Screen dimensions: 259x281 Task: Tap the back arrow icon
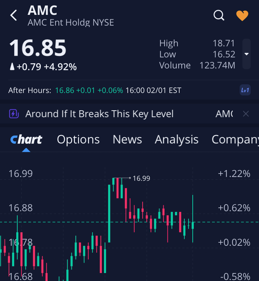(x=14, y=15)
